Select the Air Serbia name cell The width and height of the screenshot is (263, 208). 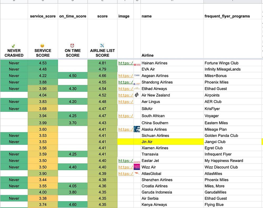(172, 198)
